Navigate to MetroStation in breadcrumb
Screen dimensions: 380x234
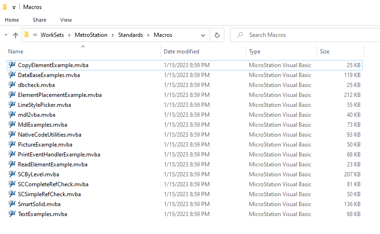click(91, 35)
